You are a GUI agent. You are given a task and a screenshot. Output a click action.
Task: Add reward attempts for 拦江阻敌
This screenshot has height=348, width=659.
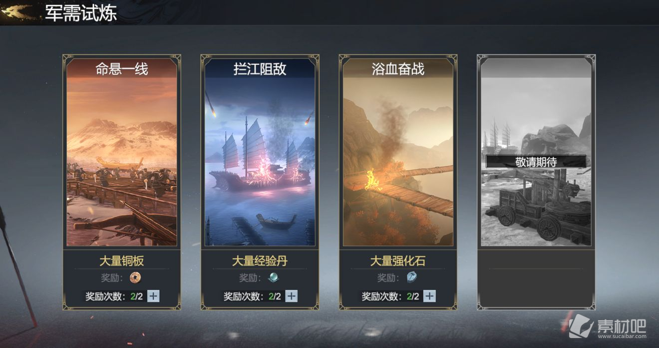(292, 296)
